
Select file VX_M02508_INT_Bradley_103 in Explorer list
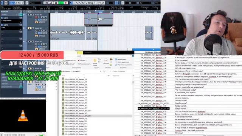click(x=74, y=121)
